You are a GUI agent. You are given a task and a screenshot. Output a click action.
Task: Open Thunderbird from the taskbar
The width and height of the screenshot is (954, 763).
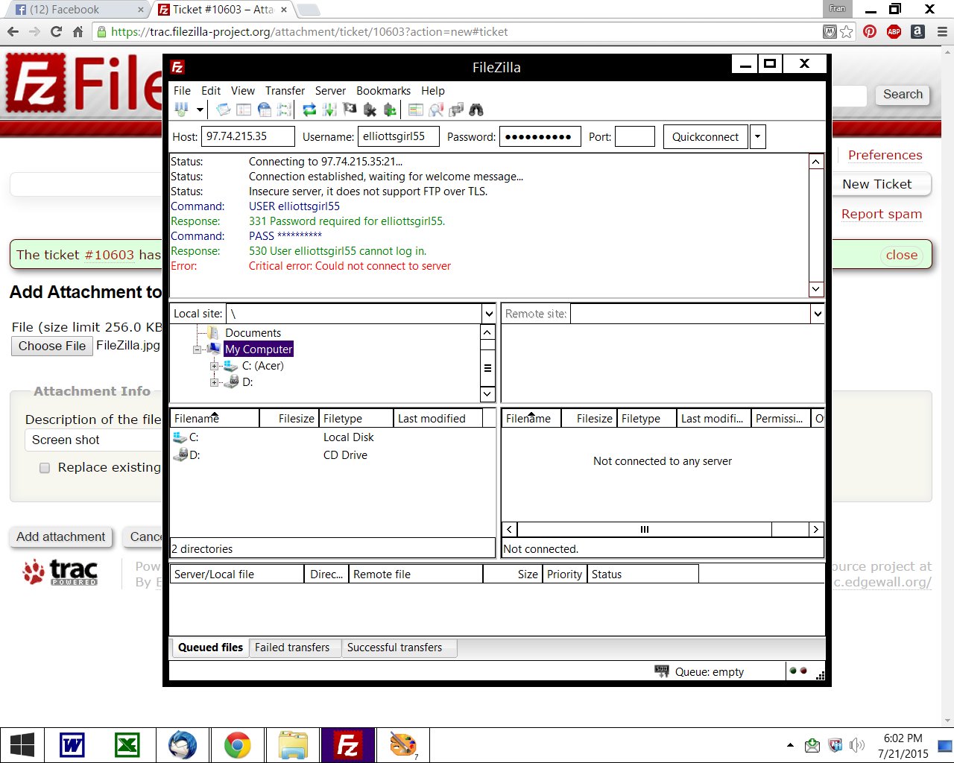[183, 745]
